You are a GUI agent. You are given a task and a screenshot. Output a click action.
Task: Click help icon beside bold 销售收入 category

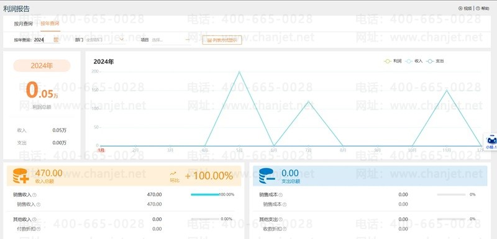point(34,195)
